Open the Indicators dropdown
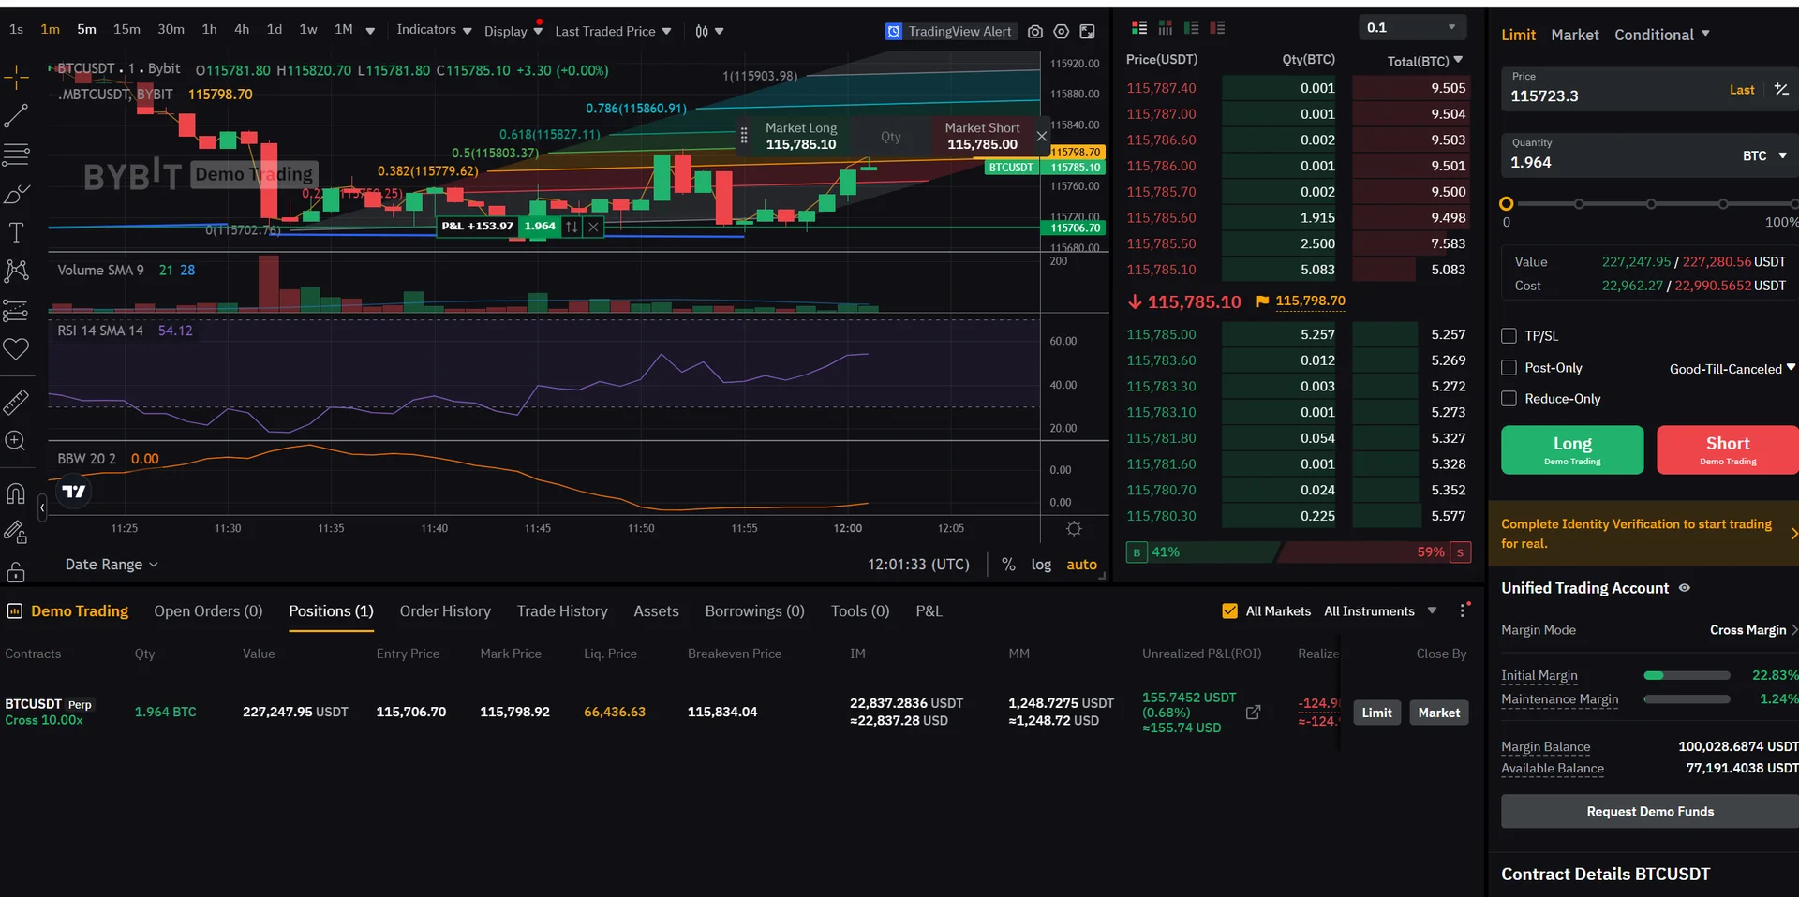The height and width of the screenshot is (897, 1799). pos(434,30)
